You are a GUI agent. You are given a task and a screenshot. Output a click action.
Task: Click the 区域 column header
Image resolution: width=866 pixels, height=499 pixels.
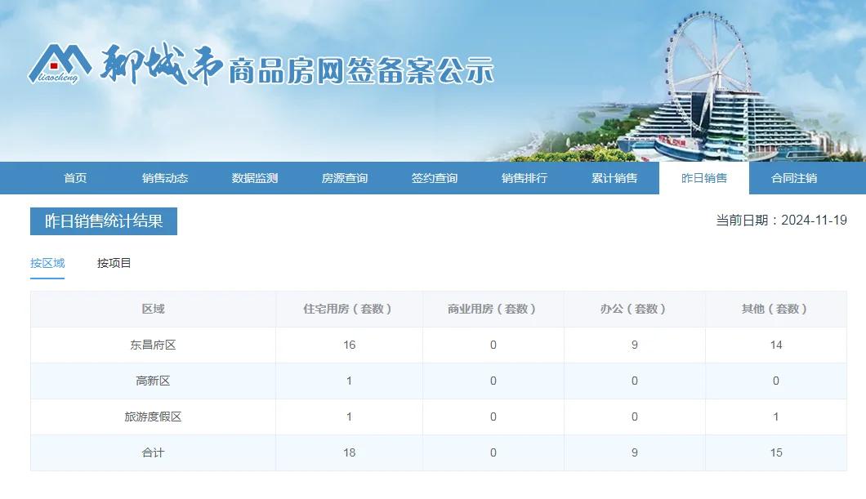pos(153,309)
